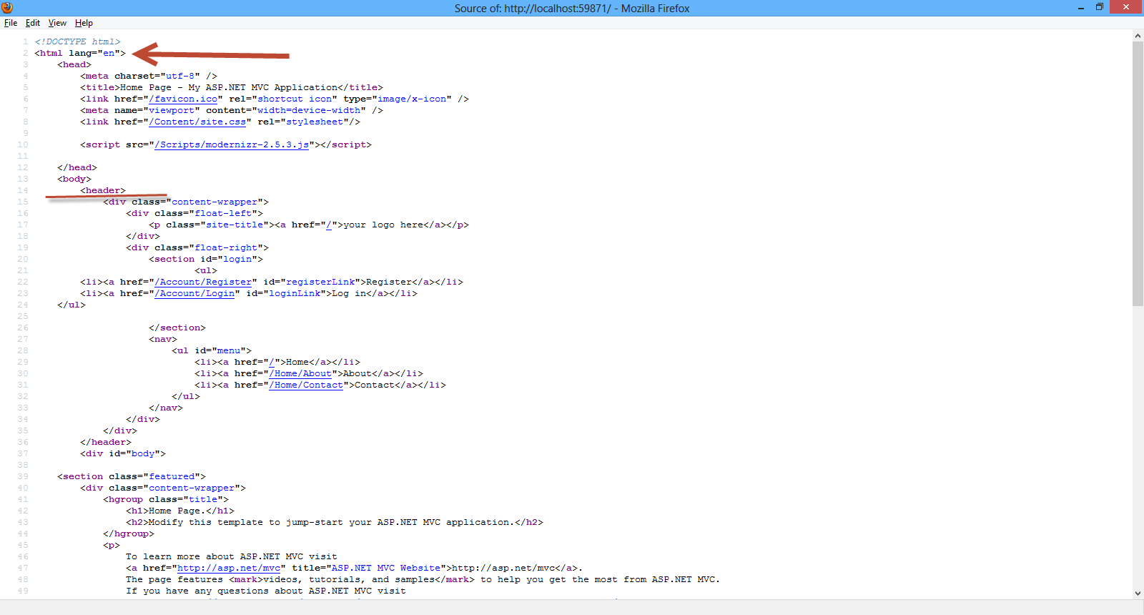Click "Modify this template to jump-start" h2 line

click(x=335, y=522)
